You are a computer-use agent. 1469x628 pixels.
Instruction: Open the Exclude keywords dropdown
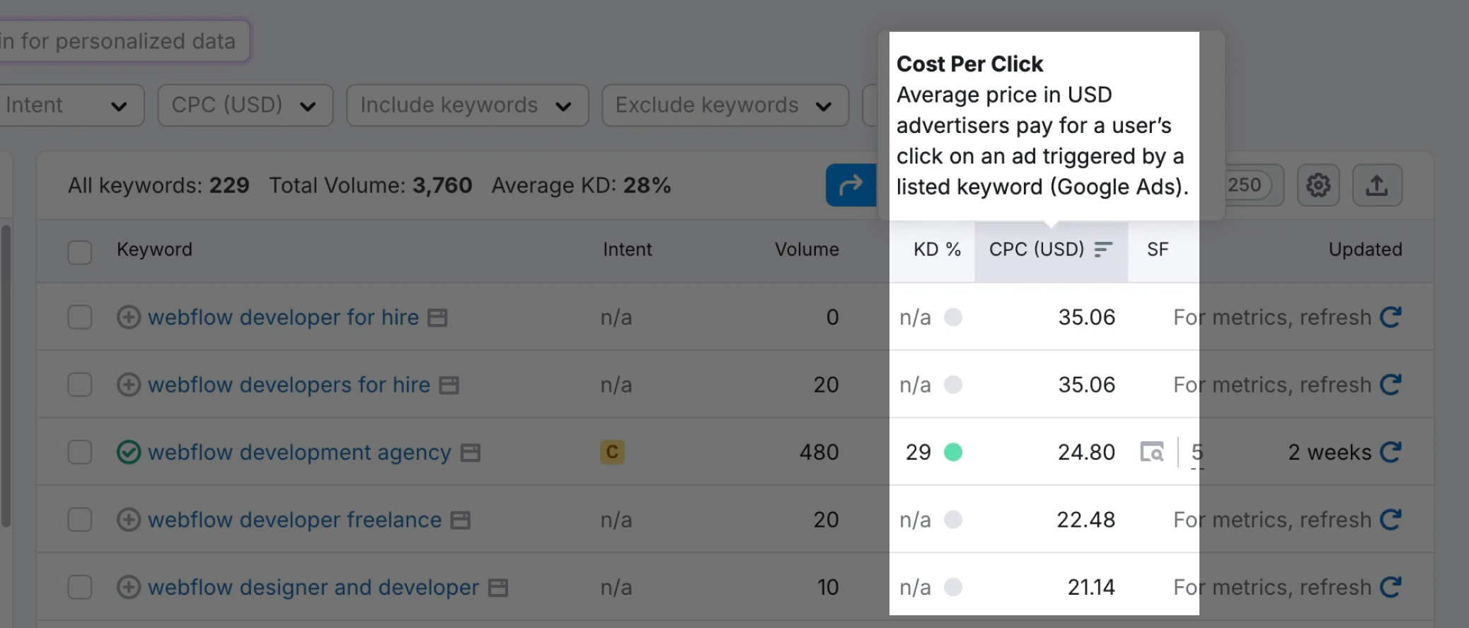point(725,105)
